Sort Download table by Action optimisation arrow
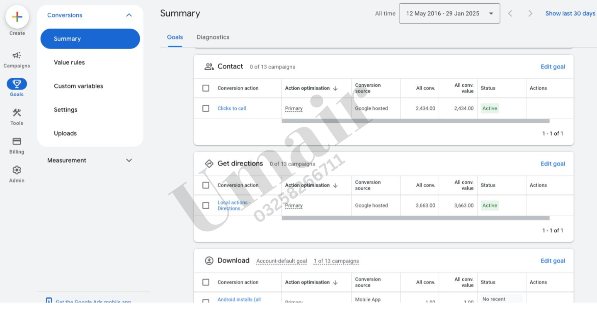Screen dimensions: 597x310 coord(335,283)
